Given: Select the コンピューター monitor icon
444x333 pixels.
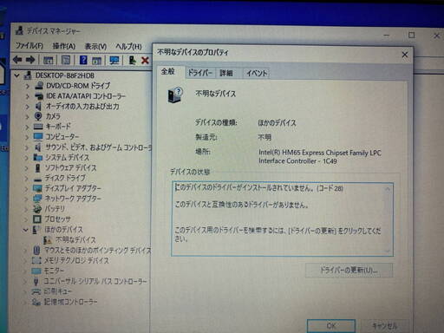Looking at the screenshot, I should 38,136.
